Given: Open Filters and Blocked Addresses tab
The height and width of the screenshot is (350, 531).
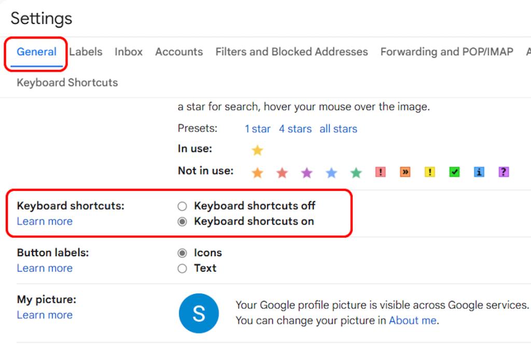Looking at the screenshot, I should pyautogui.click(x=291, y=52).
